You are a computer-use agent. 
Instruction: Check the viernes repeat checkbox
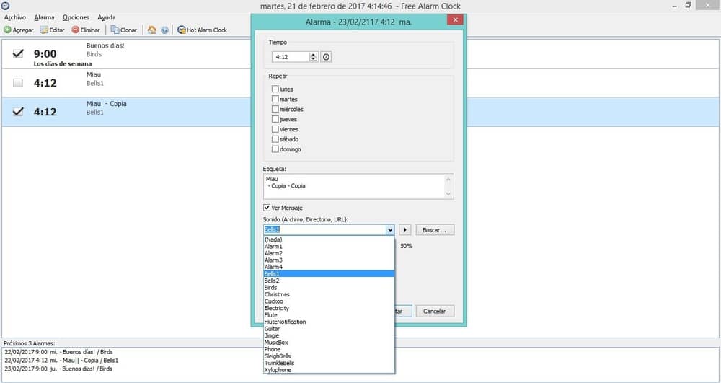coord(275,129)
